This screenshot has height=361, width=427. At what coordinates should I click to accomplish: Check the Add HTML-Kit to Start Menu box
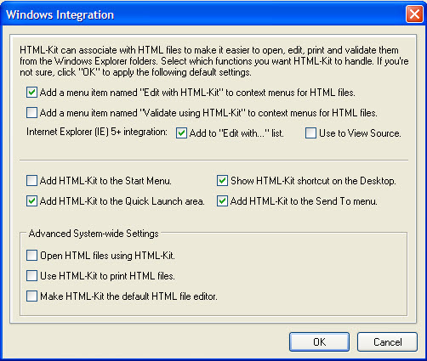point(31,181)
